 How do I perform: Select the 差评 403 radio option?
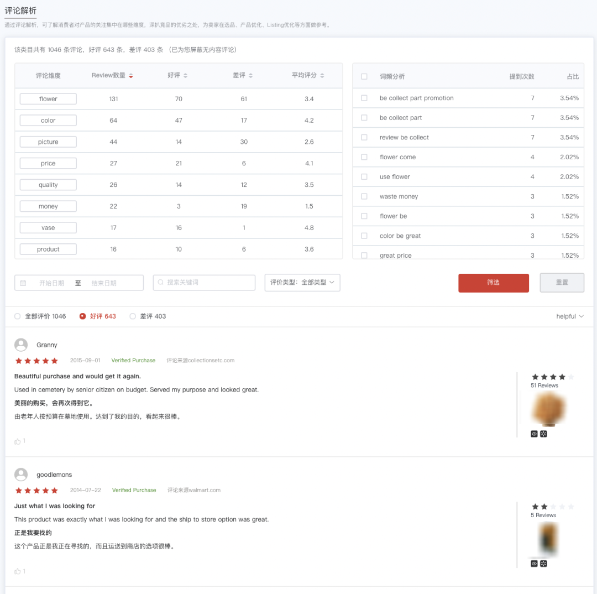pos(133,316)
